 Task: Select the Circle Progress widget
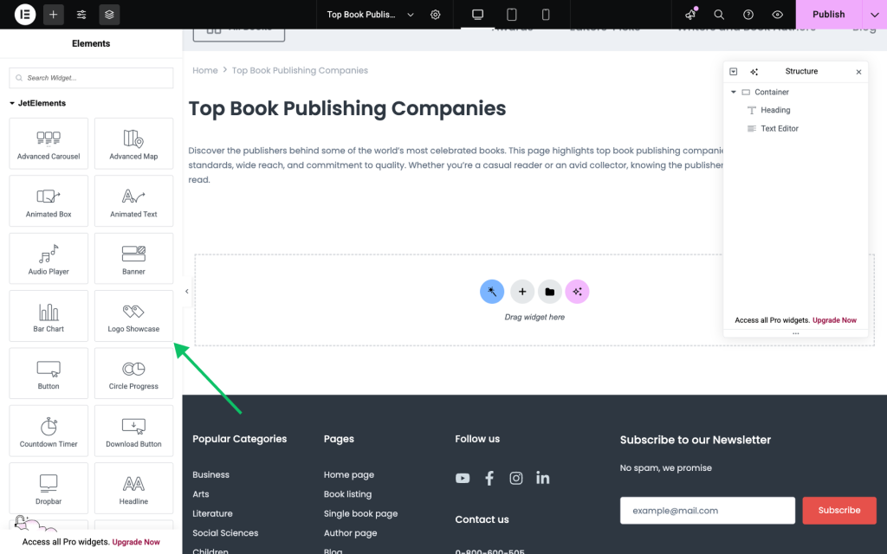click(x=133, y=373)
